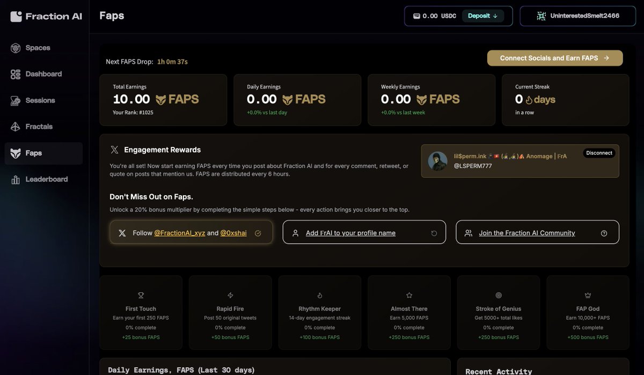Click the Rapid Fire lightning icon
Screen dimensions: 644x375
pos(230,295)
